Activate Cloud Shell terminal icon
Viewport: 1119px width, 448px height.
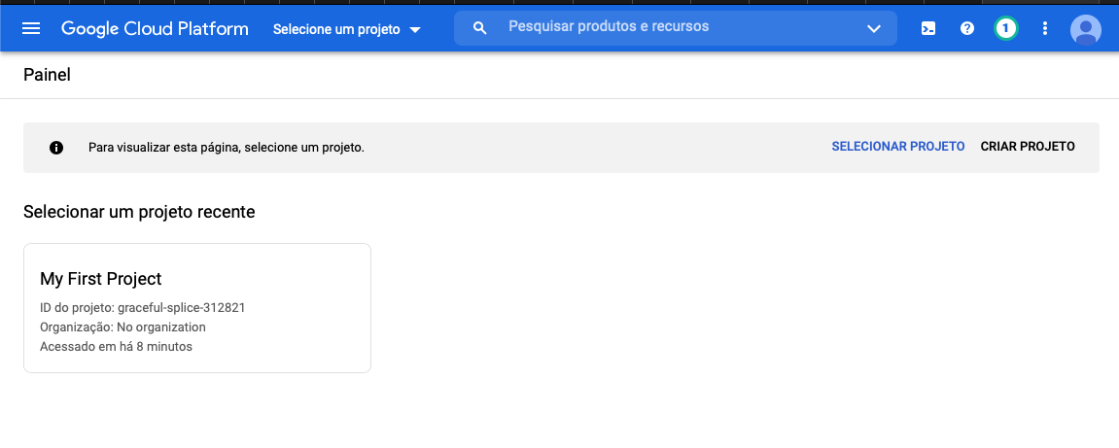(928, 28)
